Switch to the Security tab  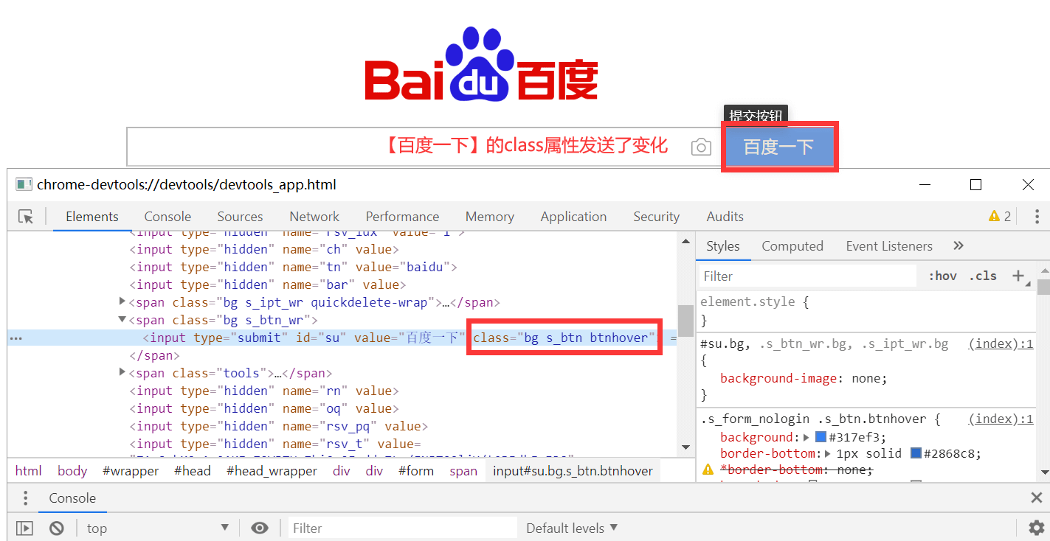[656, 217]
